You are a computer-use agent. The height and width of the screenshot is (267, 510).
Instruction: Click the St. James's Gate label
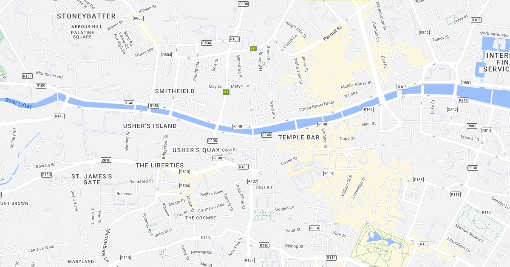tap(92, 179)
